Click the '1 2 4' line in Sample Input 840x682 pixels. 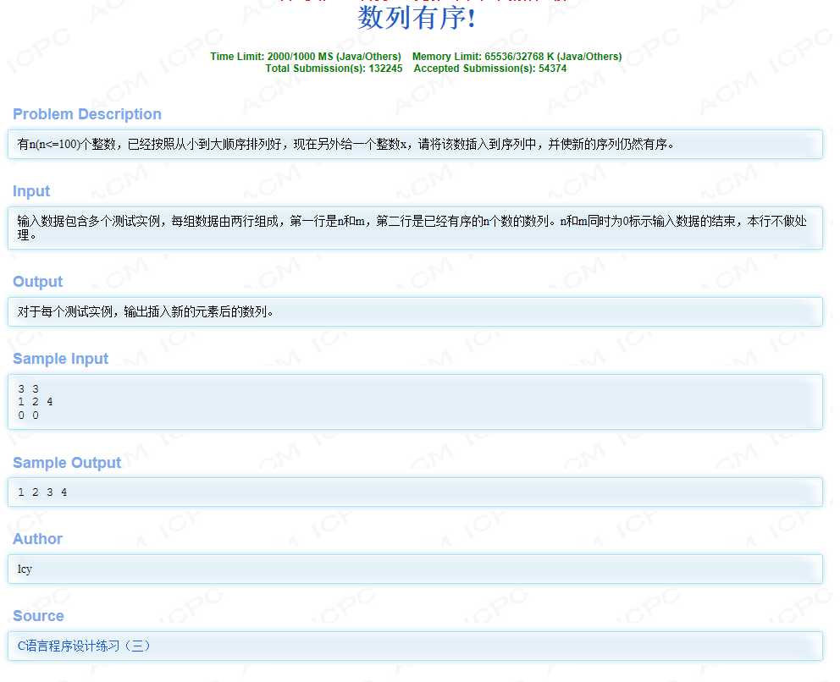coord(36,402)
